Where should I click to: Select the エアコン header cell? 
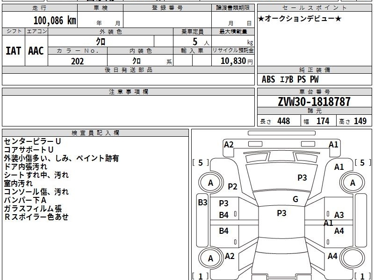[x=36, y=31]
